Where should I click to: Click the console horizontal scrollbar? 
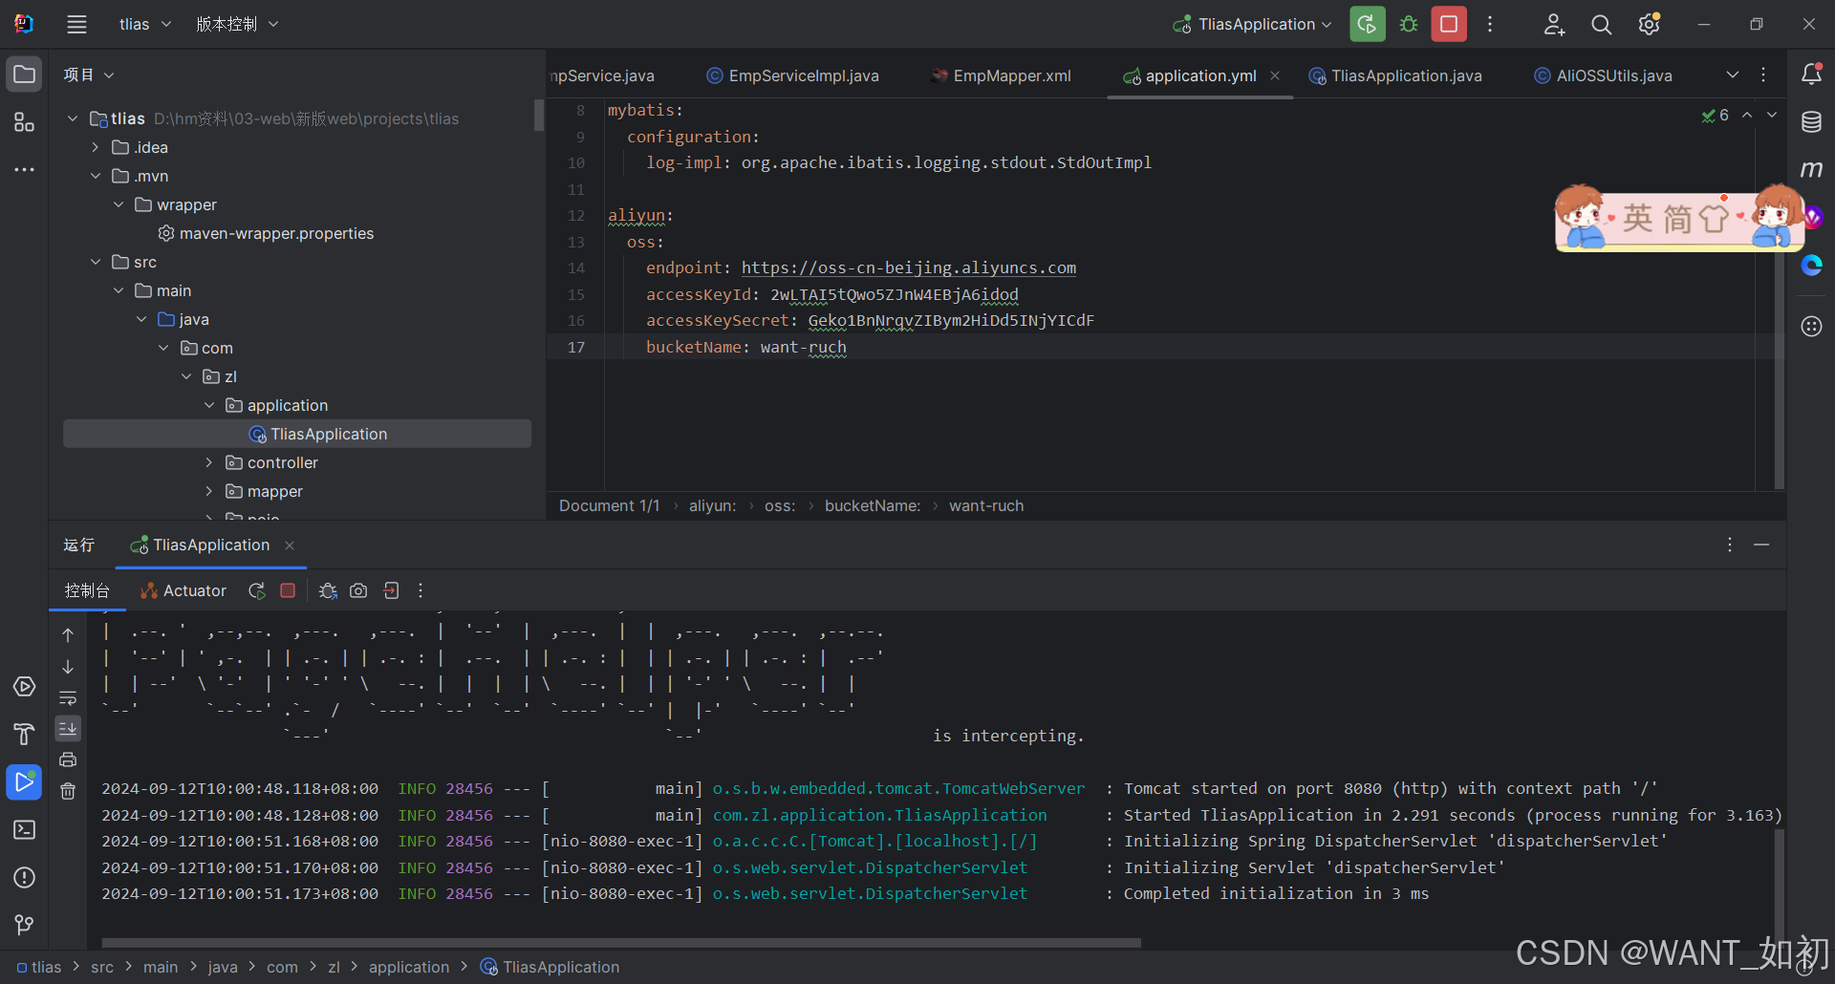[x=621, y=942]
